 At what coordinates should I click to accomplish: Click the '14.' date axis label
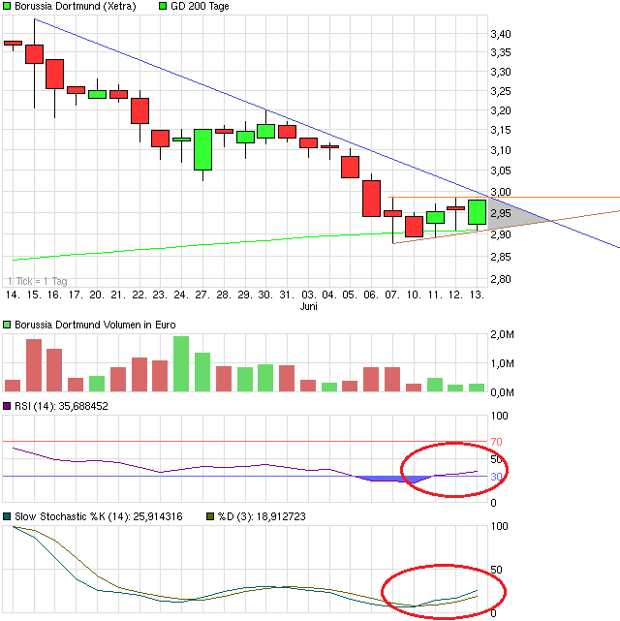tap(13, 295)
